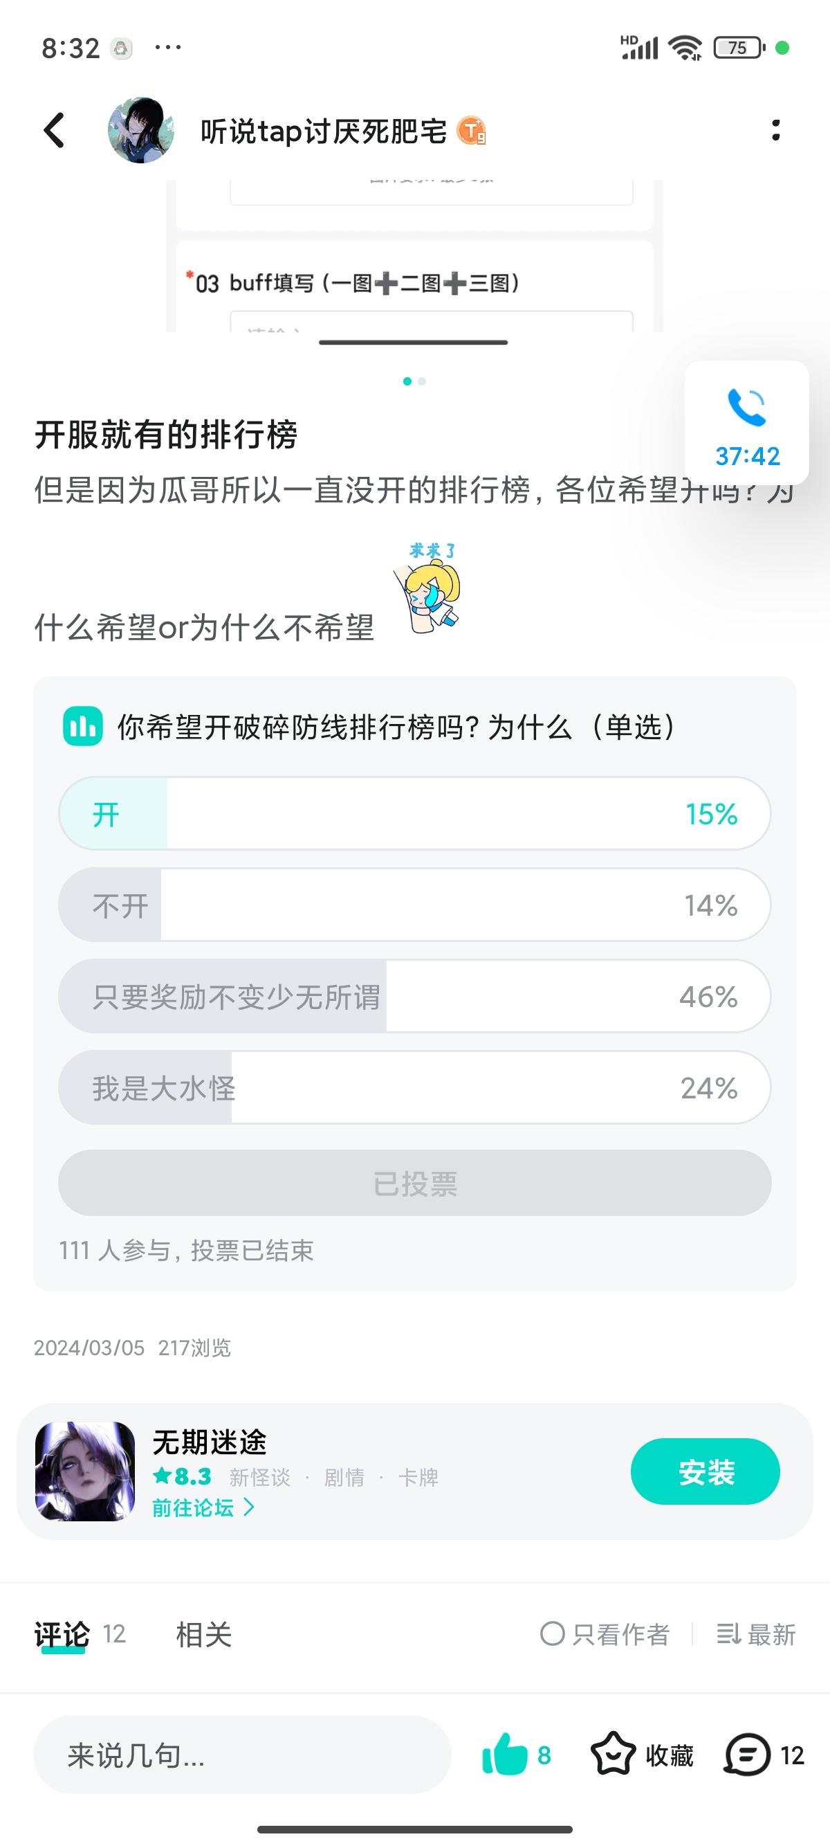Switch to the 评论 tab
The image size is (830, 1848).
click(x=62, y=1635)
